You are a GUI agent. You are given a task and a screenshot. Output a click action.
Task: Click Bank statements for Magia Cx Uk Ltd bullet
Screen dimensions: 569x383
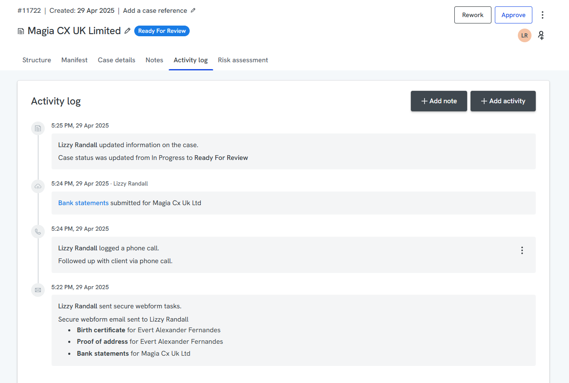click(134, 354)
